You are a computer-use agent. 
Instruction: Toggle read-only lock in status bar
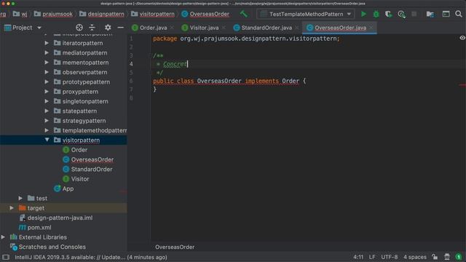[x=435, y=257]
